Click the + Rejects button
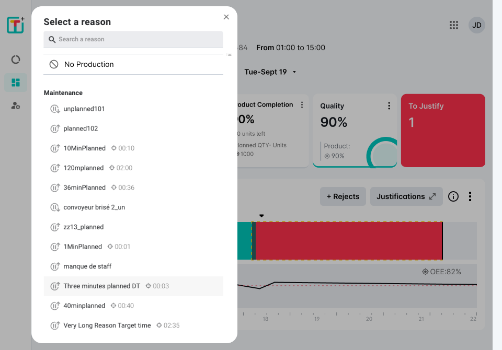The image size is (502, 350). point(343,196)
